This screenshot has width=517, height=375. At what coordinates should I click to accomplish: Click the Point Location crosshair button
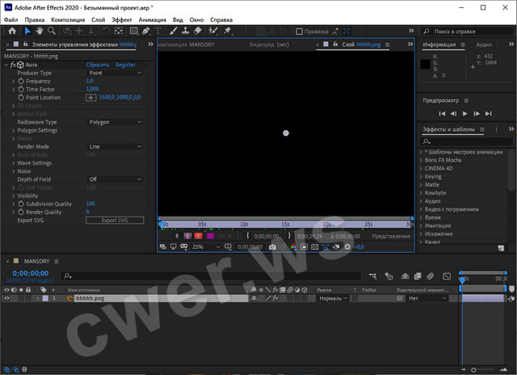(x=91, y=98)
